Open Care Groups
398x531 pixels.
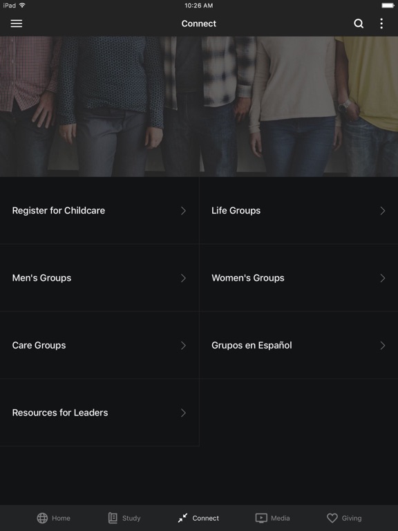[99, 346]
